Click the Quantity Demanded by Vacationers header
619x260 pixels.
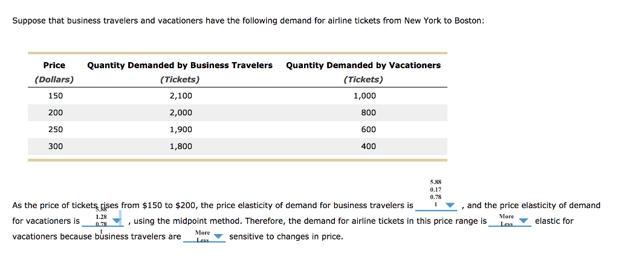363,65
